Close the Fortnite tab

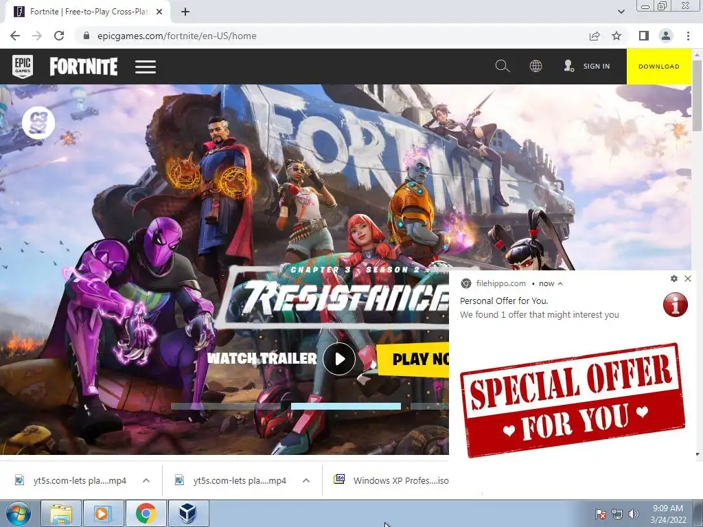159,12
